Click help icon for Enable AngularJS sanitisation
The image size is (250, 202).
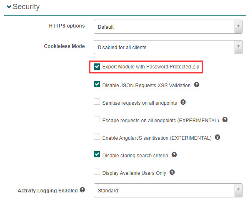tap(217, 137)
